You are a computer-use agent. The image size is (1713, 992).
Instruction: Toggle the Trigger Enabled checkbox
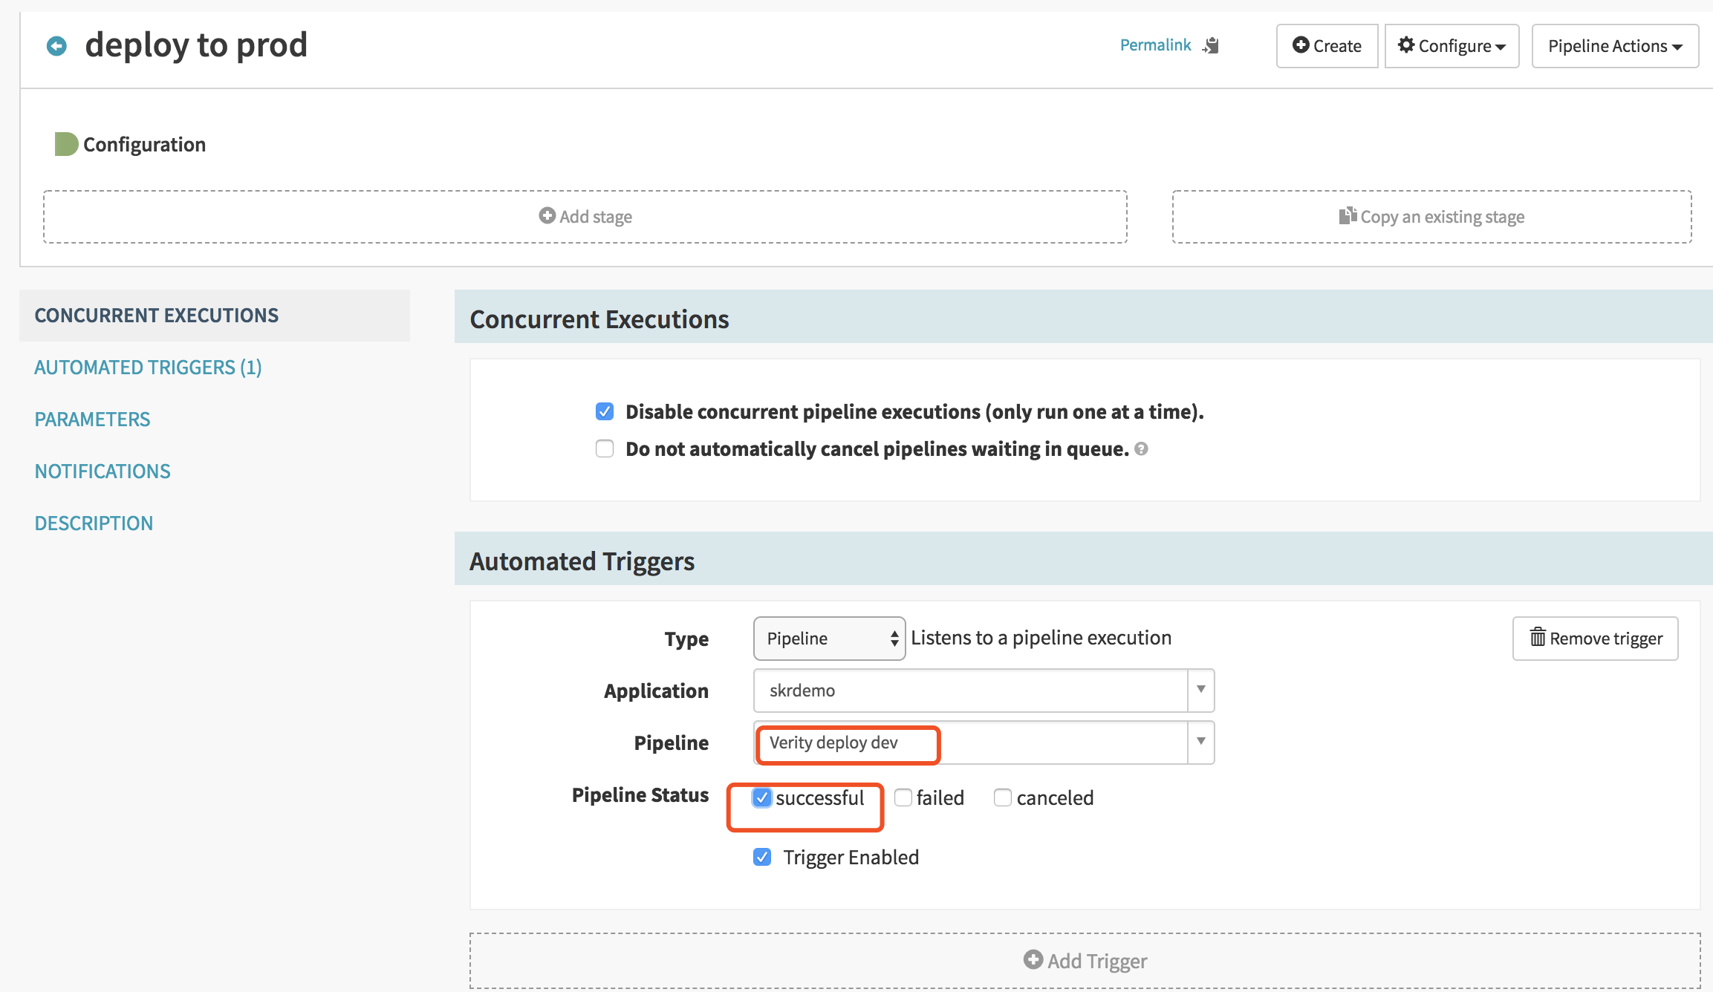coord(762,857)
